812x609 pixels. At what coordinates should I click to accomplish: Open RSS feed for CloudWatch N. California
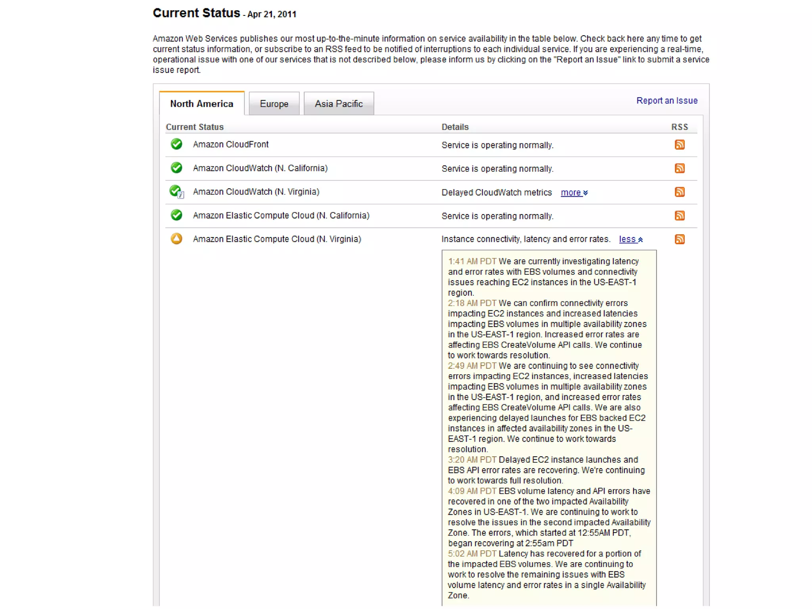[x=679, y=168]
